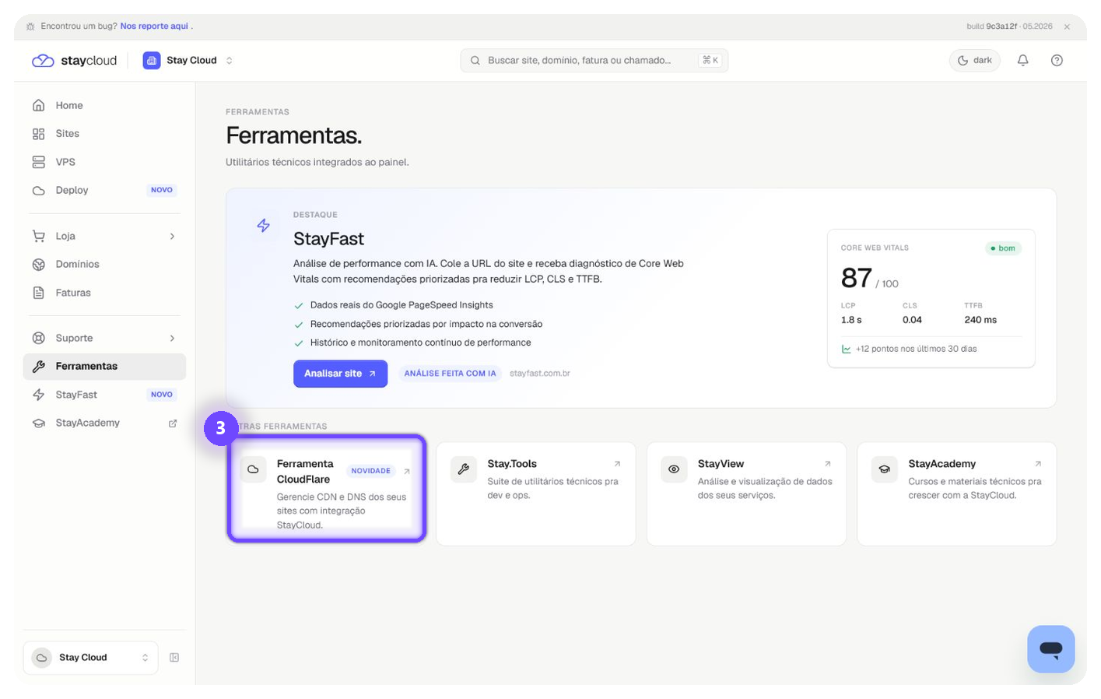This screenshot has width=1101, height=699.
Task: Open the StayAcademy tools card
Action: [956, 494]
